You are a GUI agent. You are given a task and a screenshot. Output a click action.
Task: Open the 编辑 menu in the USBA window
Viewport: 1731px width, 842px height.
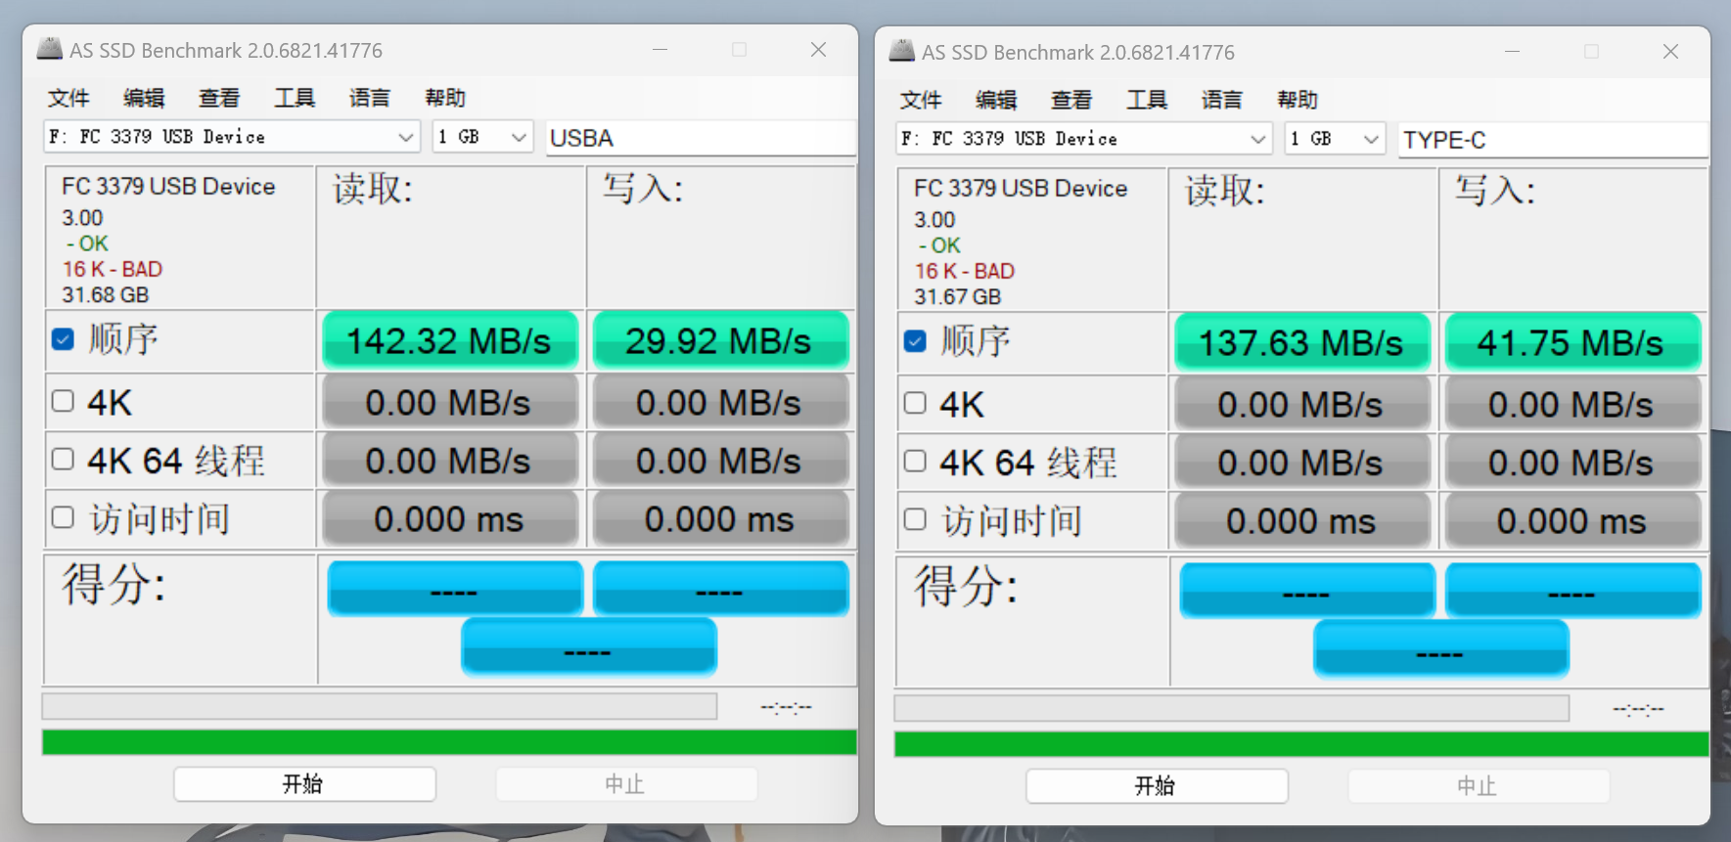click(144, 98)
